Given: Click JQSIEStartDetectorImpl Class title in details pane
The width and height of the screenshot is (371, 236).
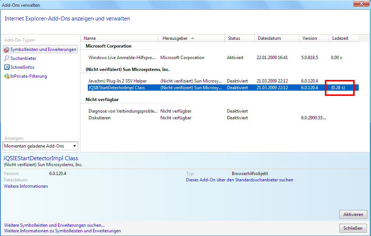Looking at the screenshot, I should [41, 158].
